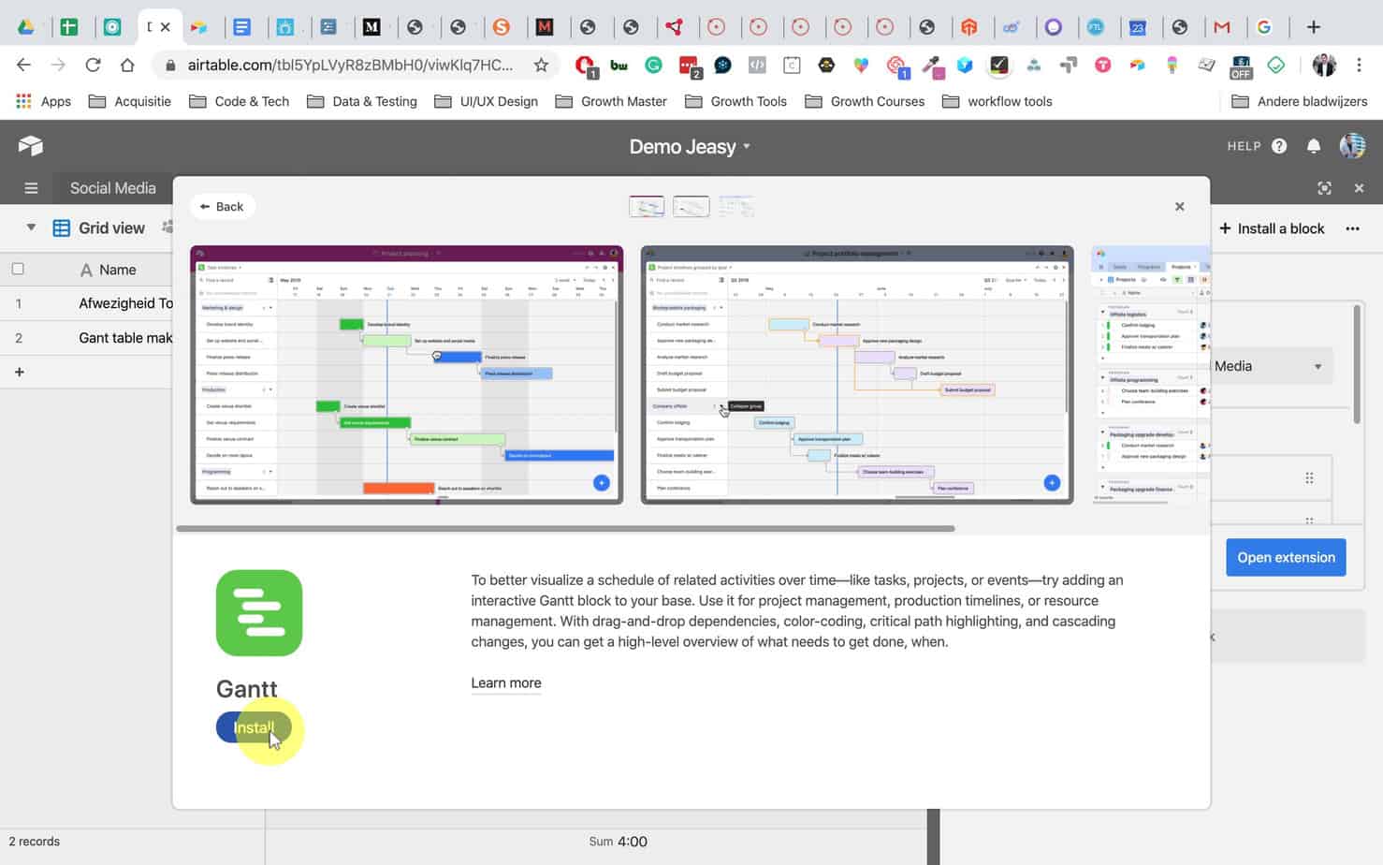This screenshot has width=1383, height=865.
Task: Go to browser home page
Action: pyautogui.click(x=127, y=65)
